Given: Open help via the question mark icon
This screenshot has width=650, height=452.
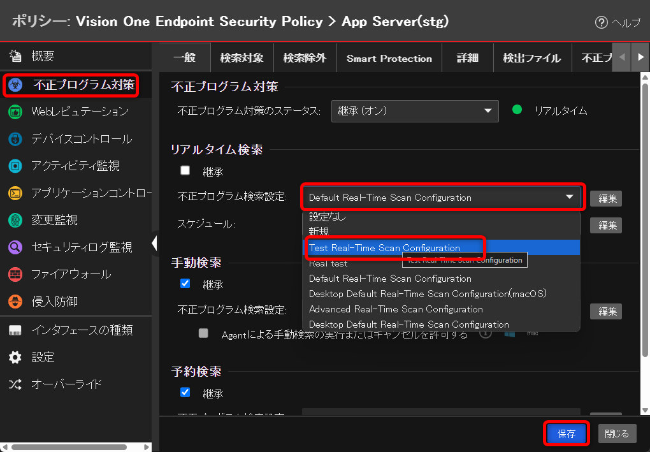Looking at the screenshot, I should coord(601,22).
